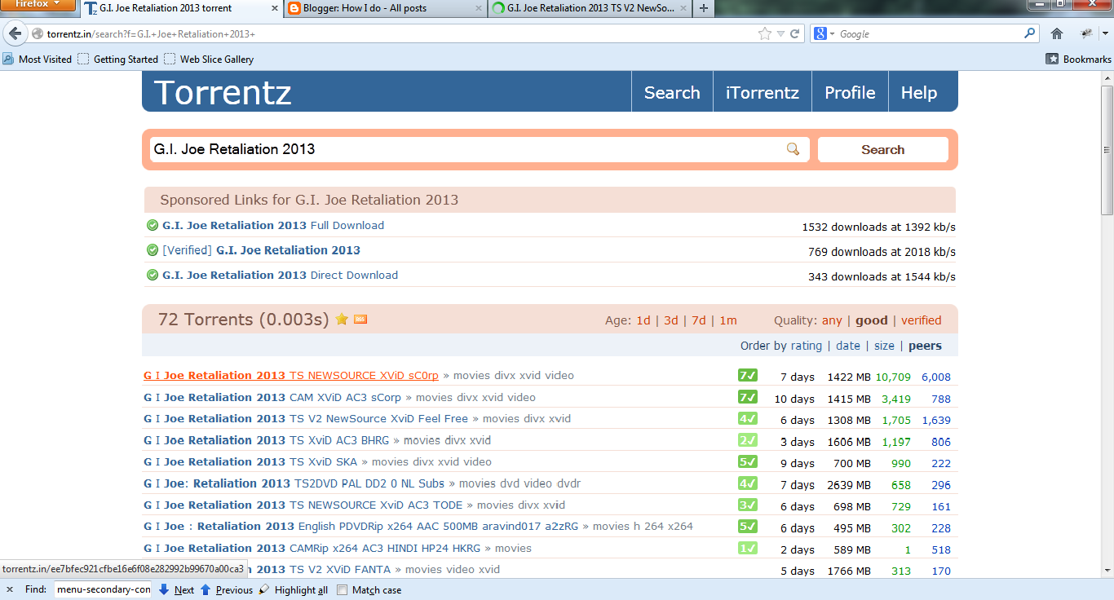Click the magnifier in the Google search box
The width and height of the screenshot is (1114, 600).
tap(1029, 33)
